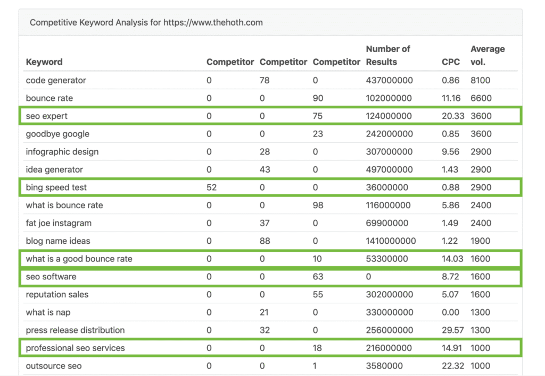Click the 1410000000 results value
The image size is (545, 376).
(391, 241)
